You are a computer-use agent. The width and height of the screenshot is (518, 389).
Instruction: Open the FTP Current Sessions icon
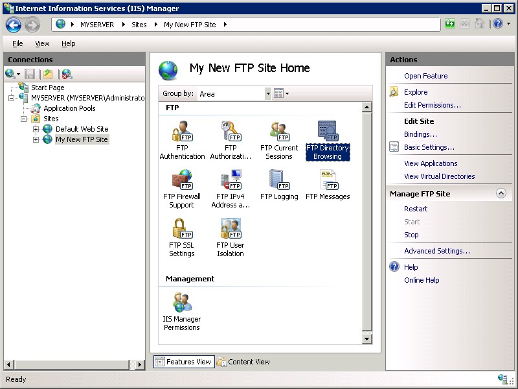tap(279, 131)
